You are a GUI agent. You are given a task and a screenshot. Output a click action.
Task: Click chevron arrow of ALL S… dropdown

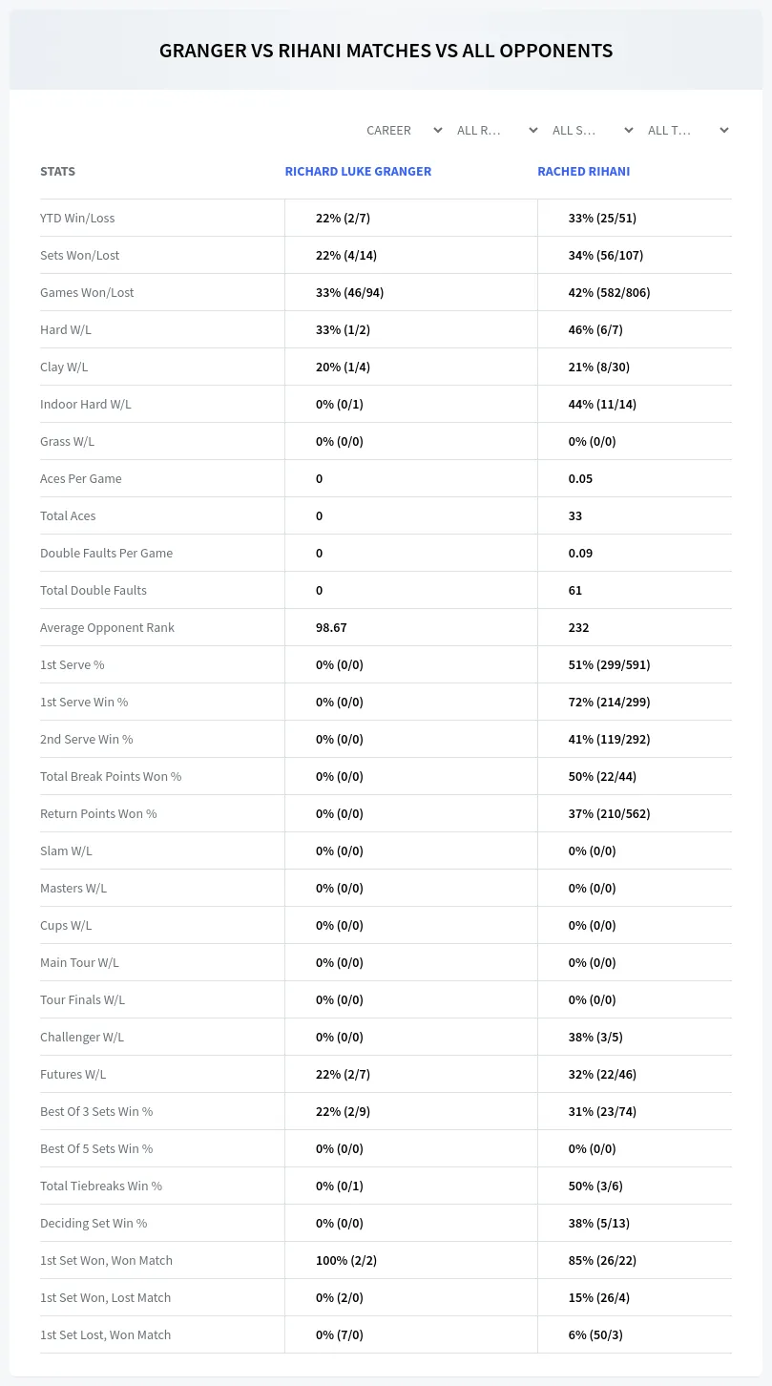pos(628,130)
